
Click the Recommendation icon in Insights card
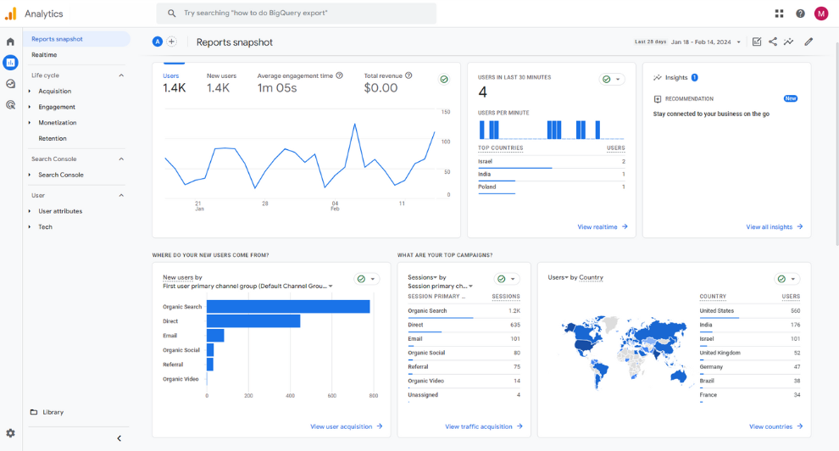coord(658,99)
